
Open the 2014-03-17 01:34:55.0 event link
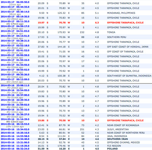[15, 65]
